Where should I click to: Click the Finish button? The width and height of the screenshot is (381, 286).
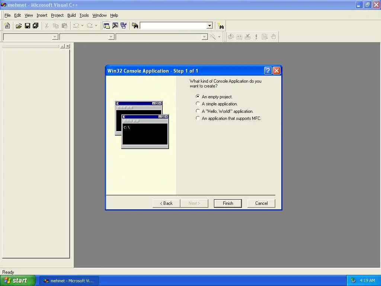pos(228,203)
